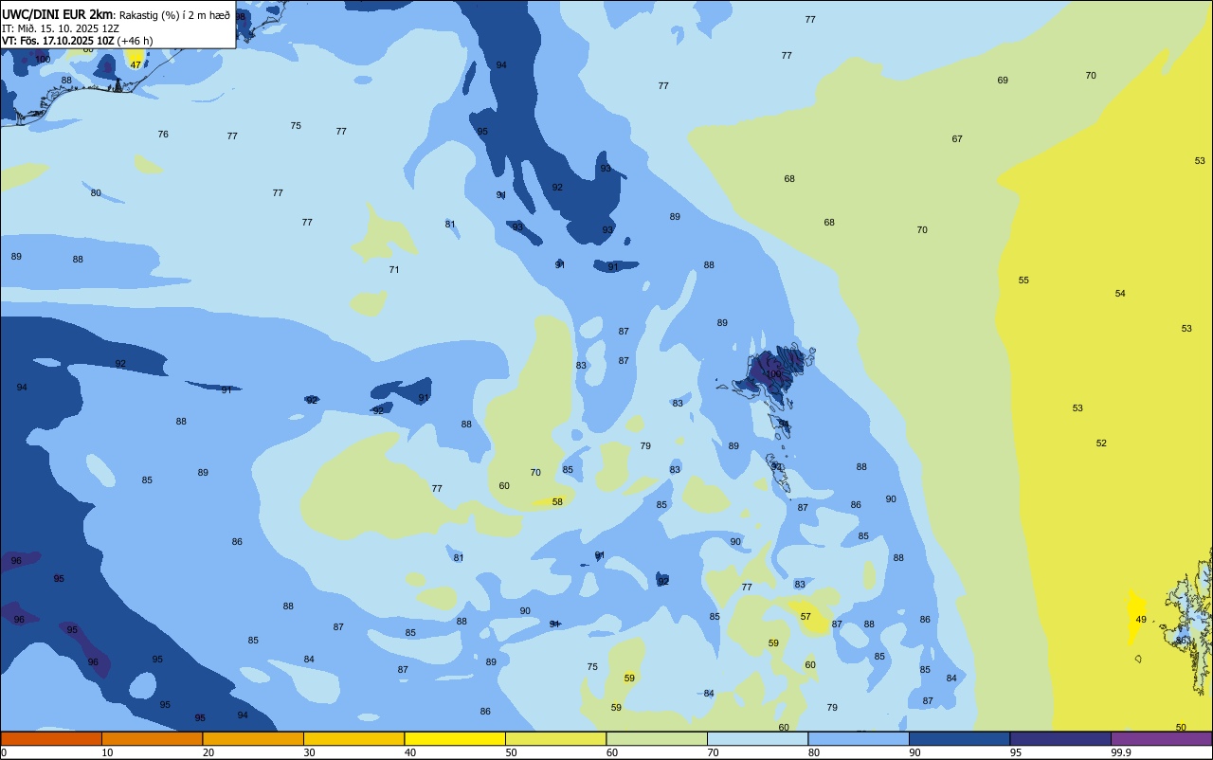Select the 0–10 dark orange legend swatch

tap(50, 738)
